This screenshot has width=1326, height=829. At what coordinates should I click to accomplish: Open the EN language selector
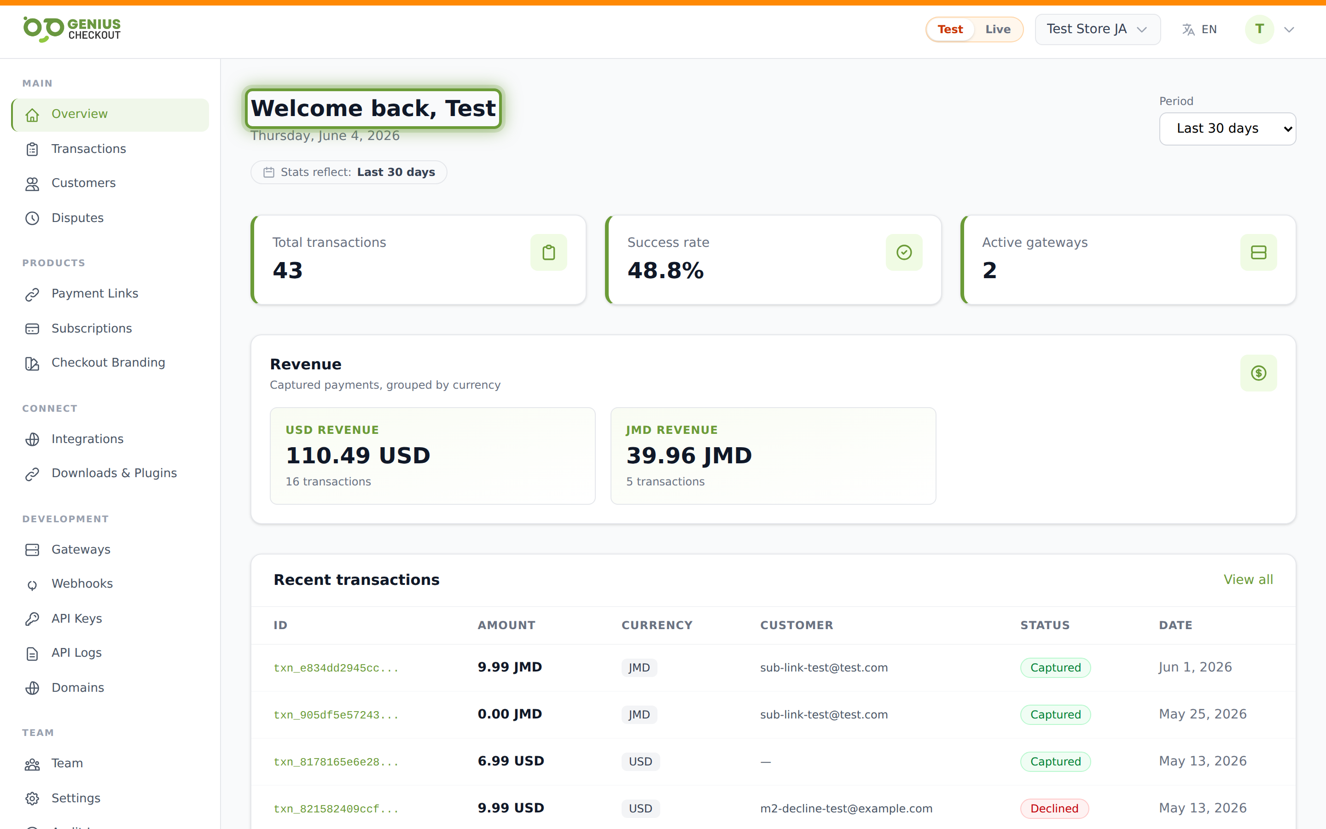tap(1199, 29)
